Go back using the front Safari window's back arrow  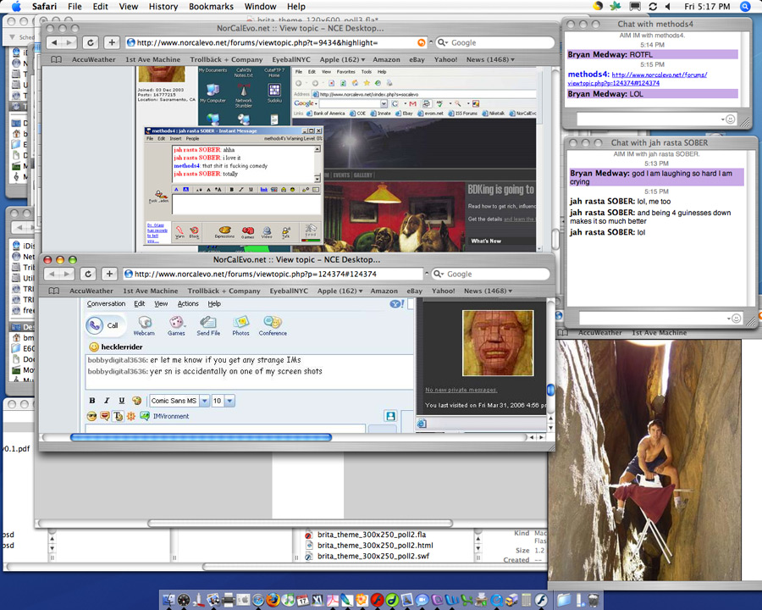(52, 274)
